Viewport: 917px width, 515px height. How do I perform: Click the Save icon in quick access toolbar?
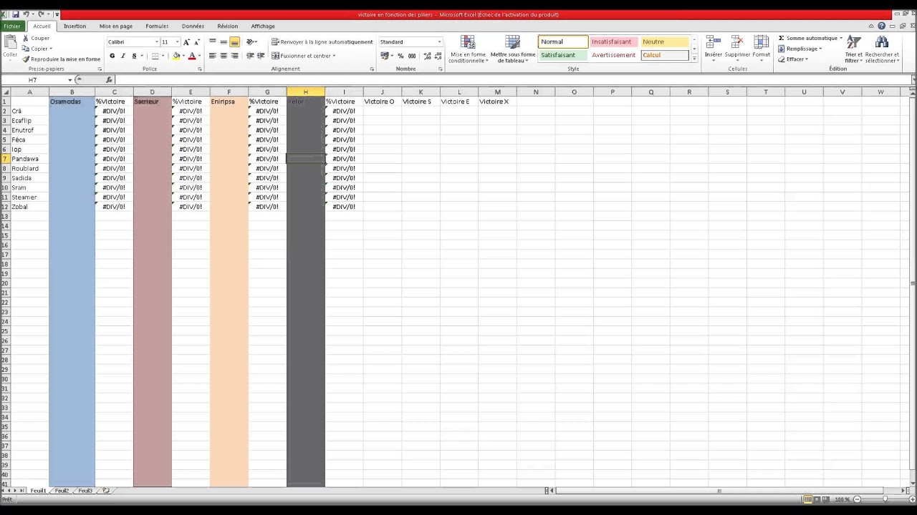tap(16, 14)
